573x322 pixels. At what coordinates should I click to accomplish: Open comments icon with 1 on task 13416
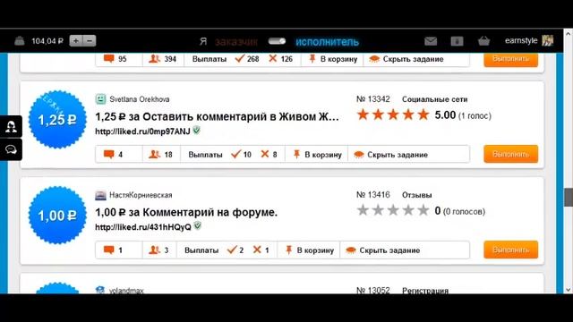[109, 250]
